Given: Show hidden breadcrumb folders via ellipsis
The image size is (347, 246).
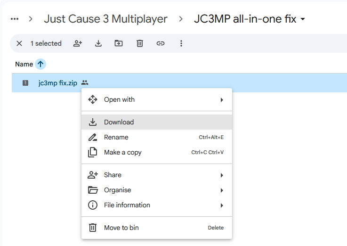Looking at the screenshot, I should [x=15, y=19].
